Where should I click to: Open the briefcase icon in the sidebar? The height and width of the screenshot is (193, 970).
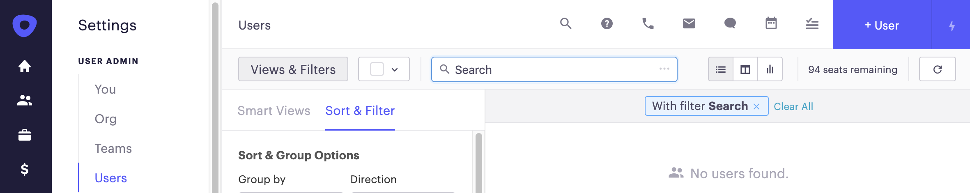coord(25,135)
